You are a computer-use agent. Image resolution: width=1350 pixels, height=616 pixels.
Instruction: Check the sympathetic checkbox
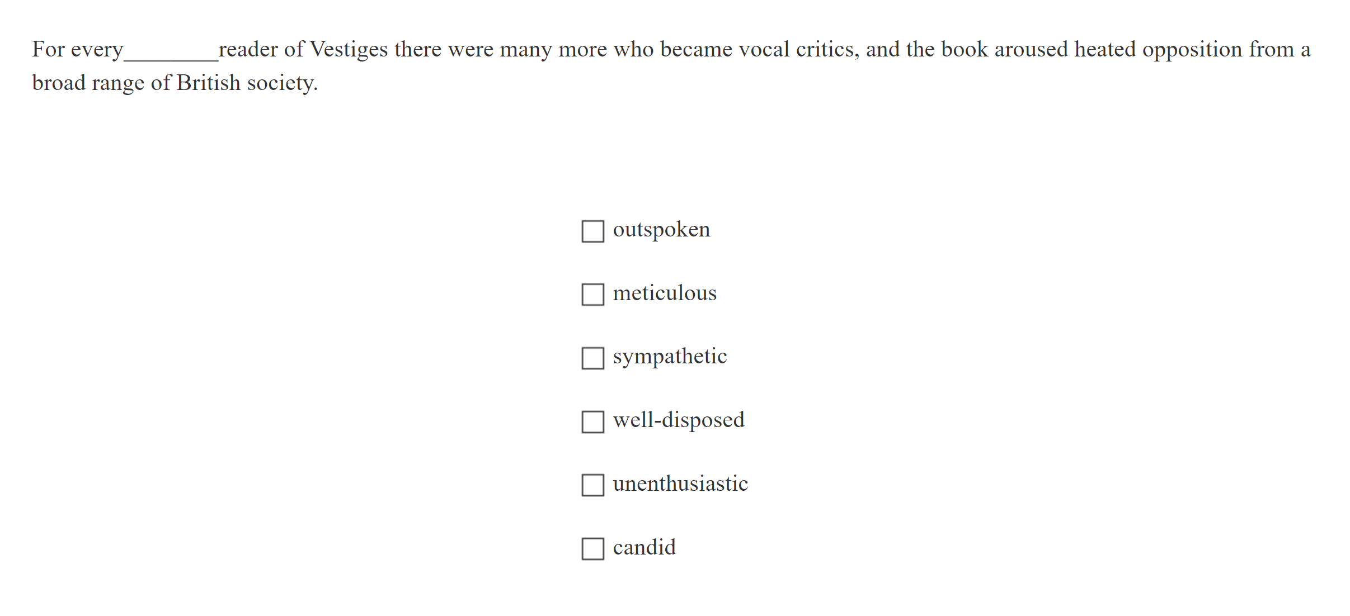pos(592,358)
